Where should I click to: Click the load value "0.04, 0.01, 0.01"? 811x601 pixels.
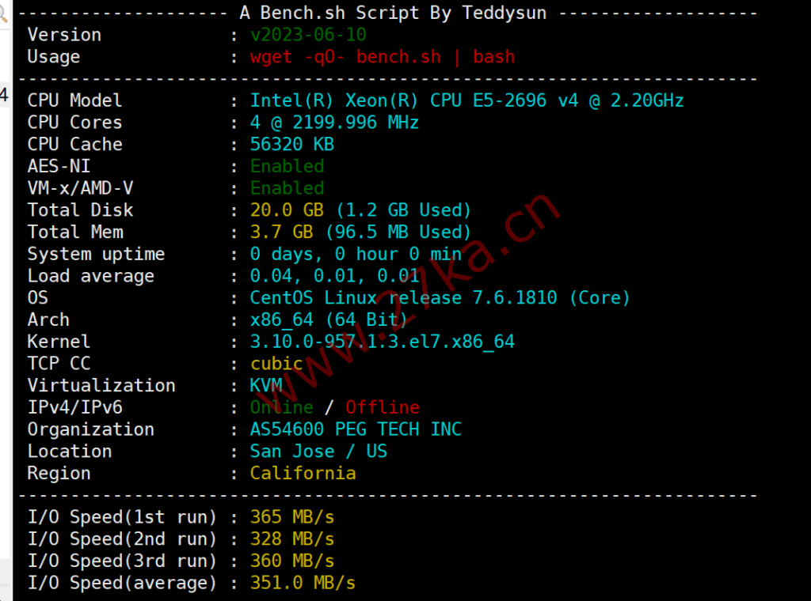click(335, 276)
